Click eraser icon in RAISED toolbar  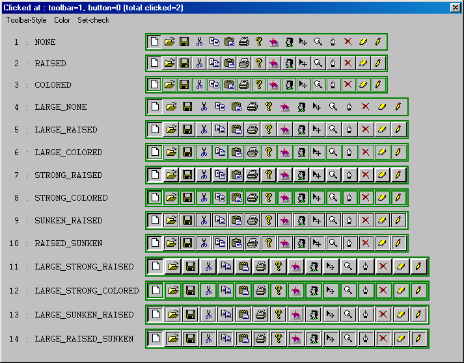tap(363, 63)
